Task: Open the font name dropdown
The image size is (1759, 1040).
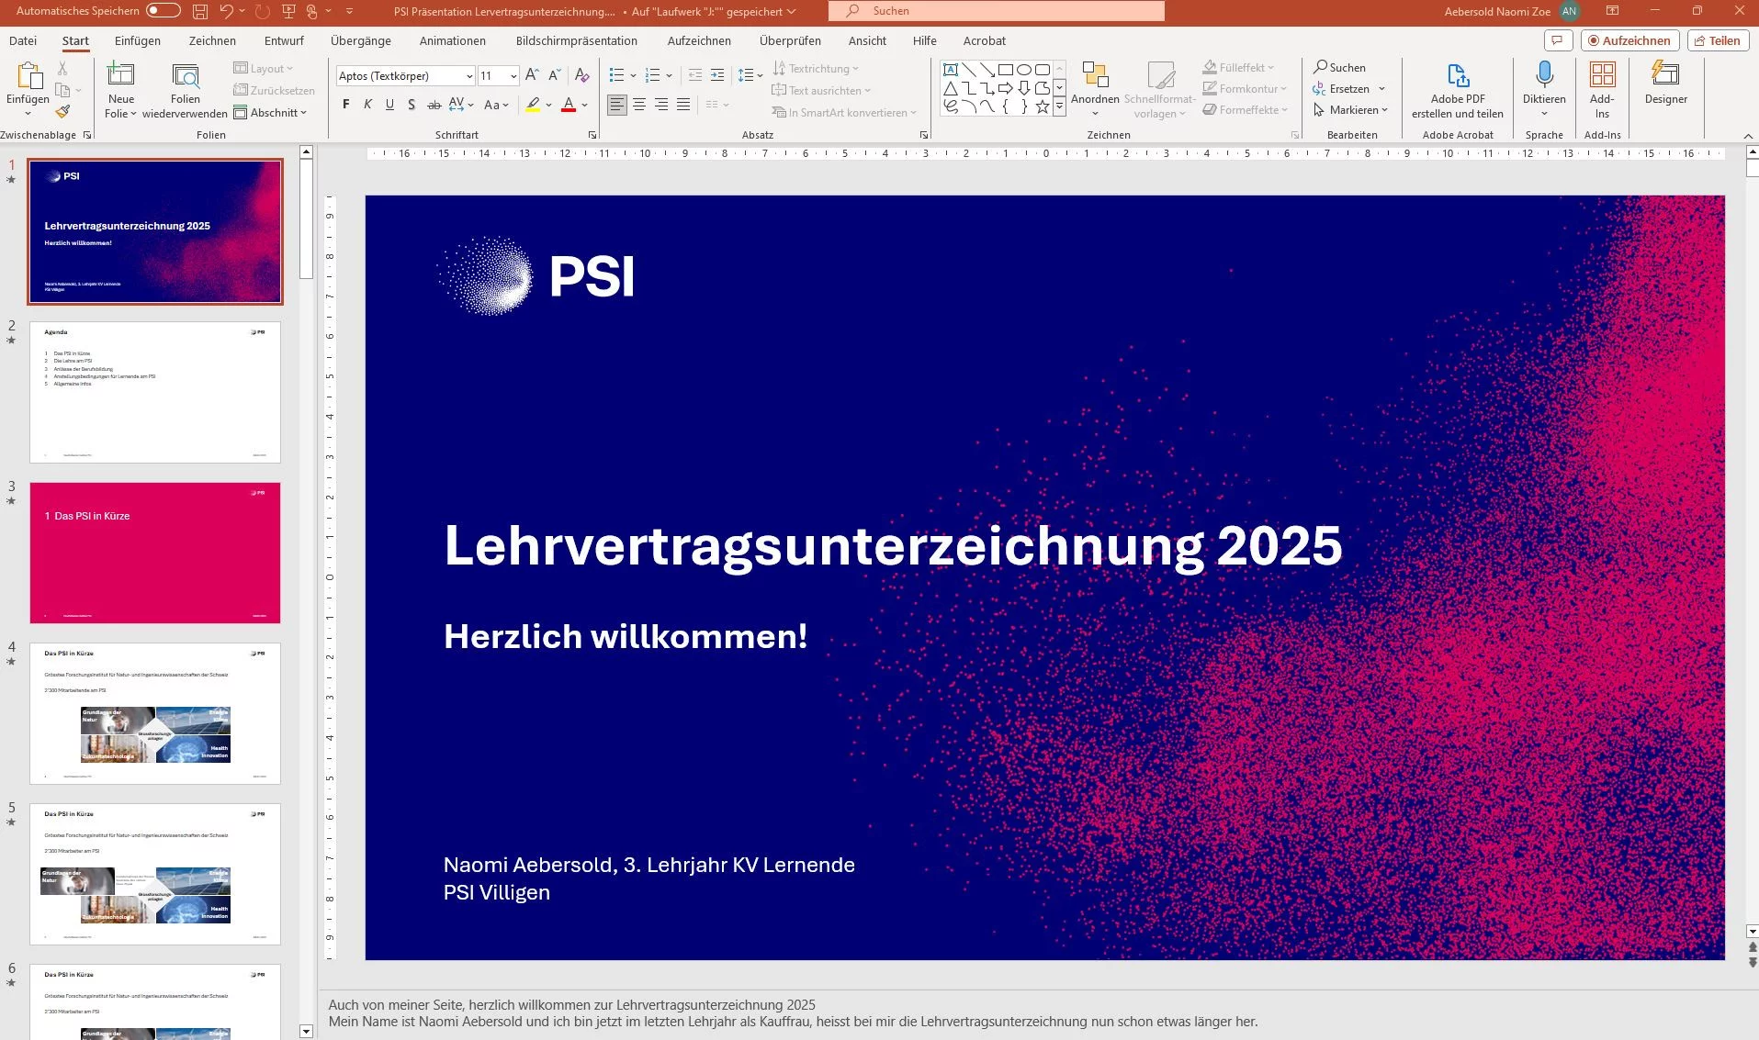Action: [468, 75]
